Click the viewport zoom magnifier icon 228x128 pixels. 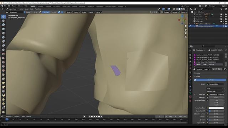click(186, 26)
